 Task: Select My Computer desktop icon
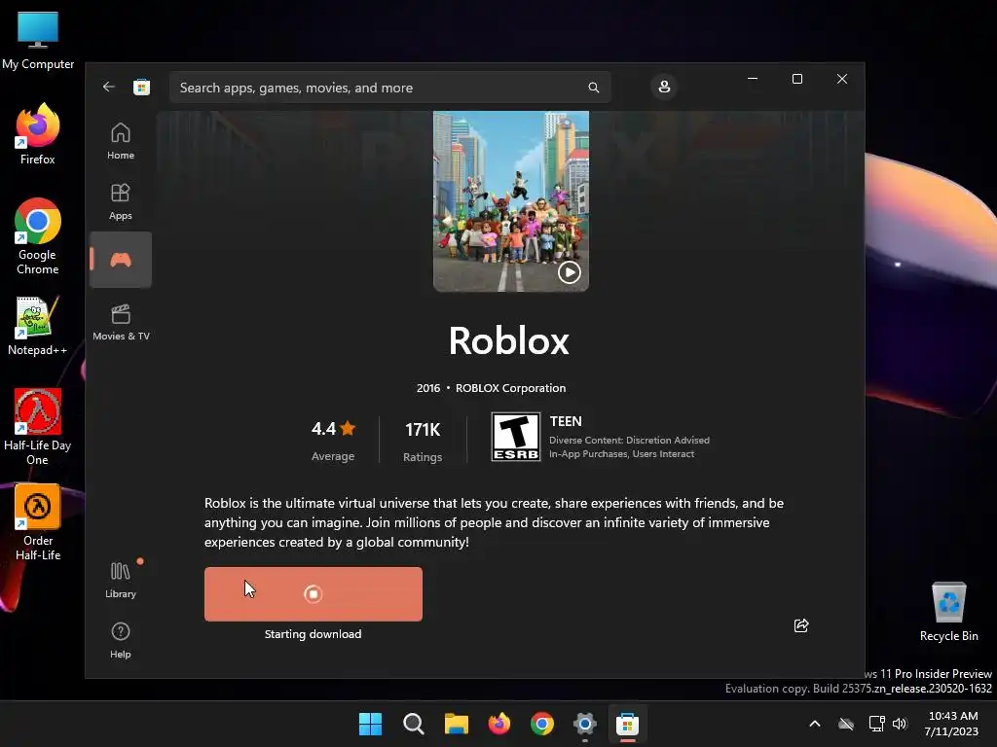(x=38, y=39)
